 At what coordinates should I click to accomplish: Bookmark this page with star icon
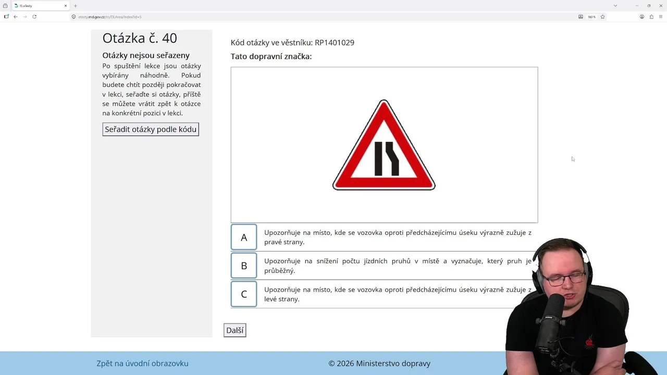pos(602,17)
